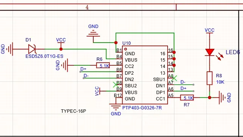The width and height of the screenshot is (243, 137).
Task: Select the TYPEC-16P text label
Action: pos(74,111)
